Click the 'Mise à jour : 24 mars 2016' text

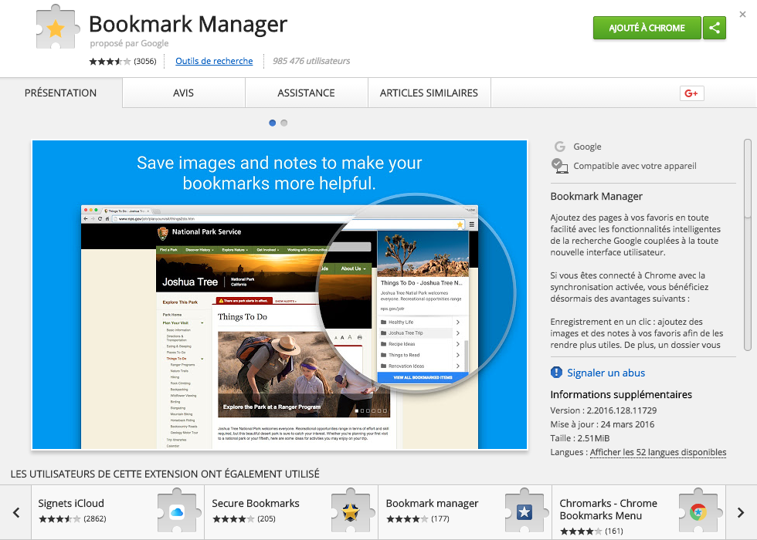click(x=603, y=424)
